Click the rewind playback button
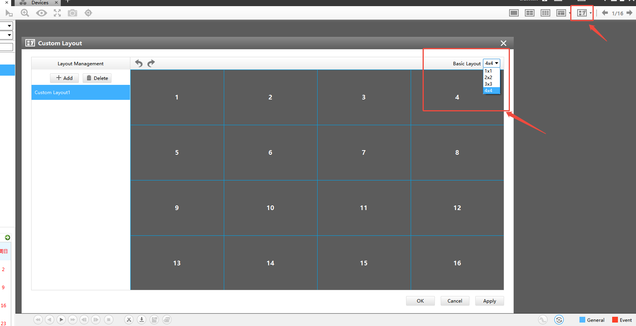The height and width of the screenshot is (326, 636). (x=38, y=319)
